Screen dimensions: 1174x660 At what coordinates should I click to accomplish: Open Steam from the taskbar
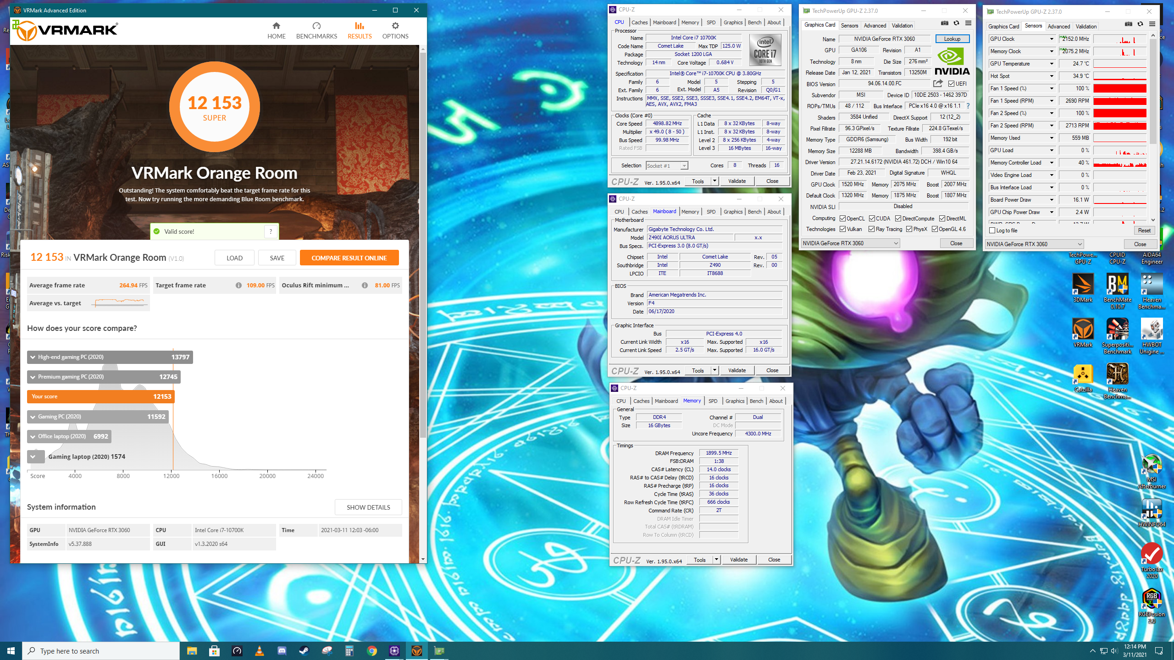(x=304, y=651)
